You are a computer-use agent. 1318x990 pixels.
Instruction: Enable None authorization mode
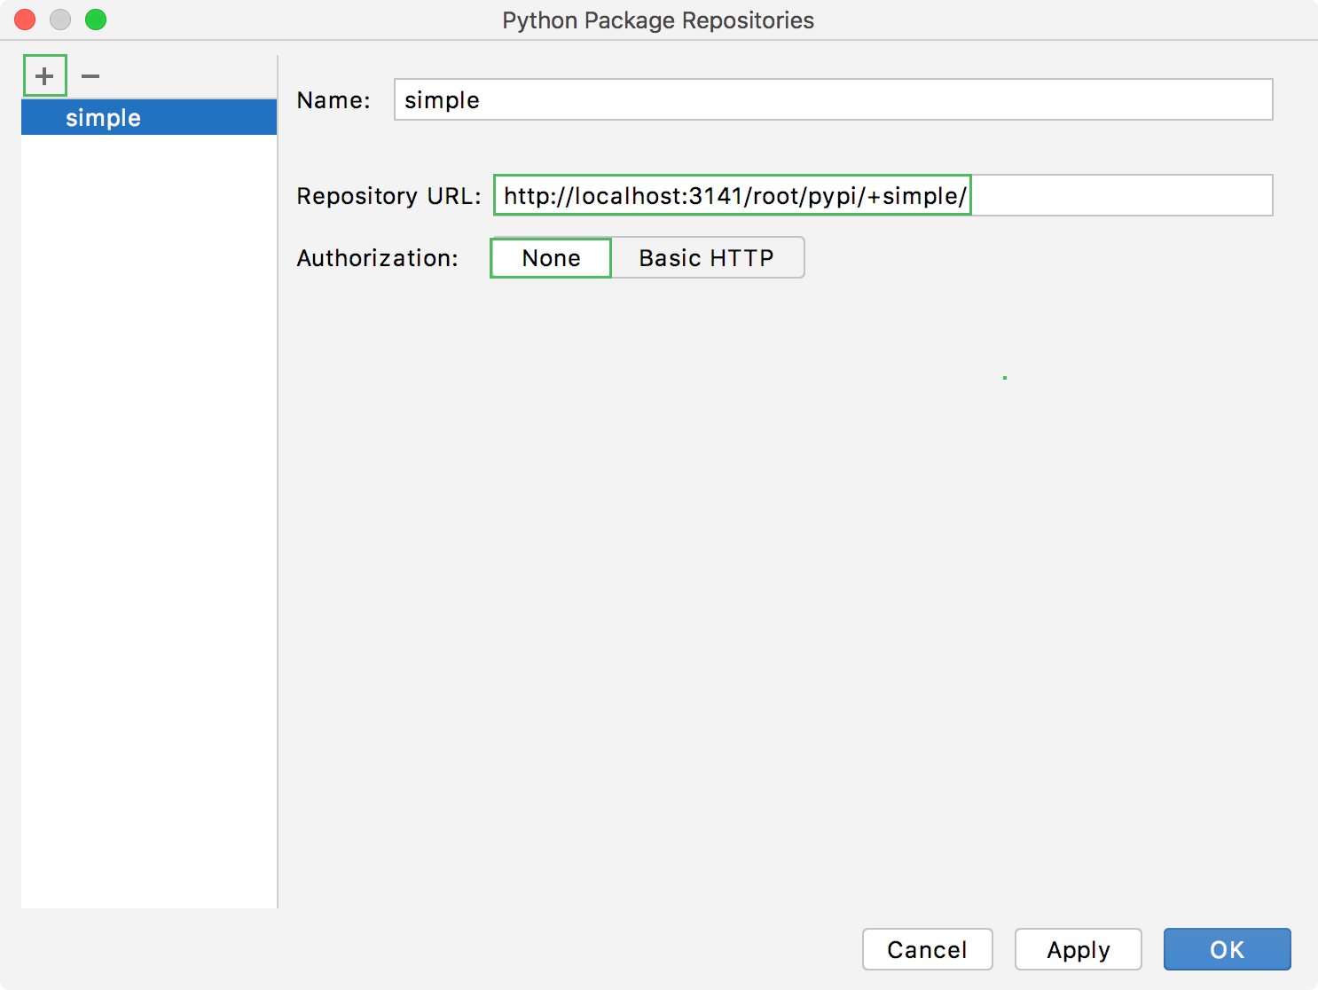[x=549, y=257]
